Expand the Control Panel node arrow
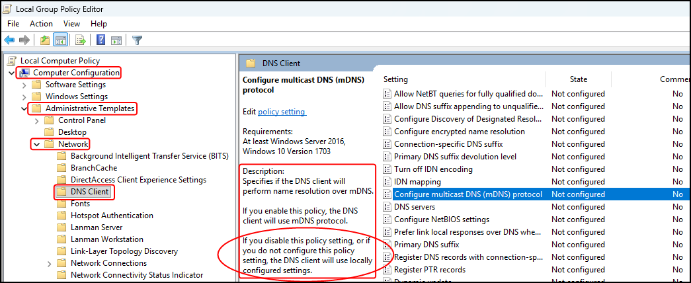 37,120
